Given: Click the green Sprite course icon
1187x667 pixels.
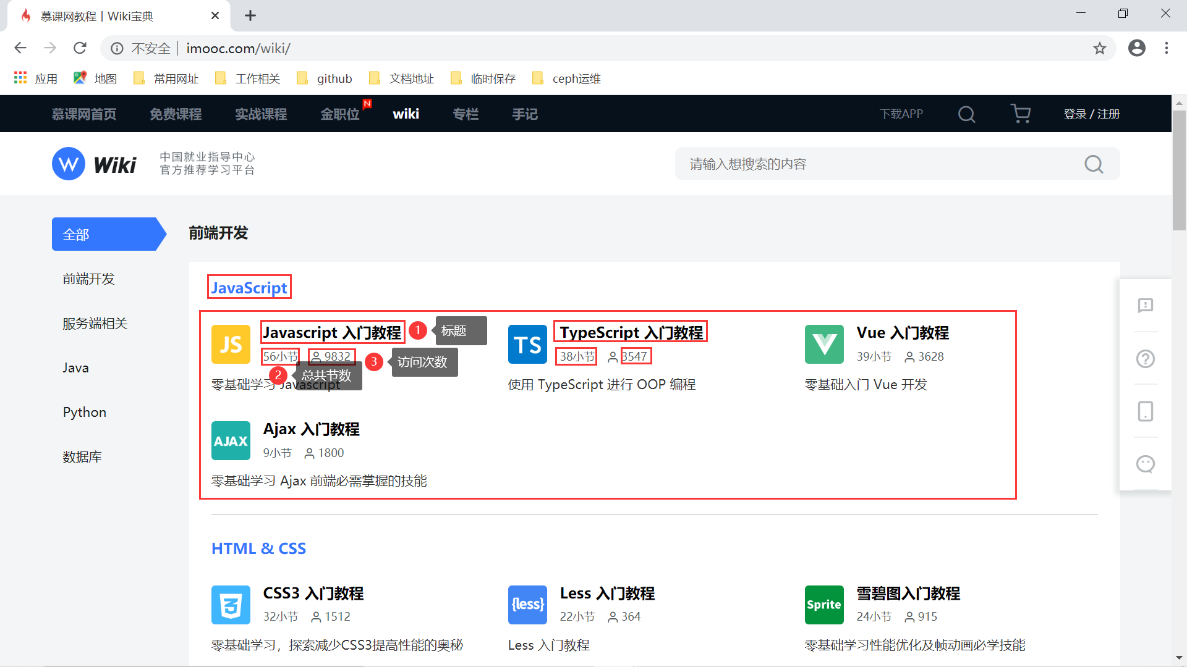Looking at the screenshot, I should (824, 605).
